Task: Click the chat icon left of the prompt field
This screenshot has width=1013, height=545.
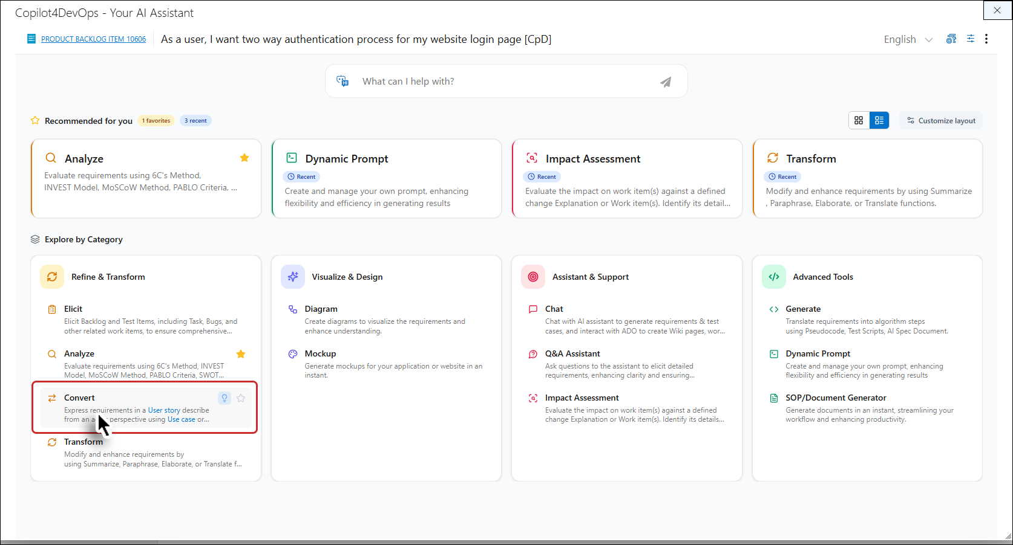Action: (343, 81)
